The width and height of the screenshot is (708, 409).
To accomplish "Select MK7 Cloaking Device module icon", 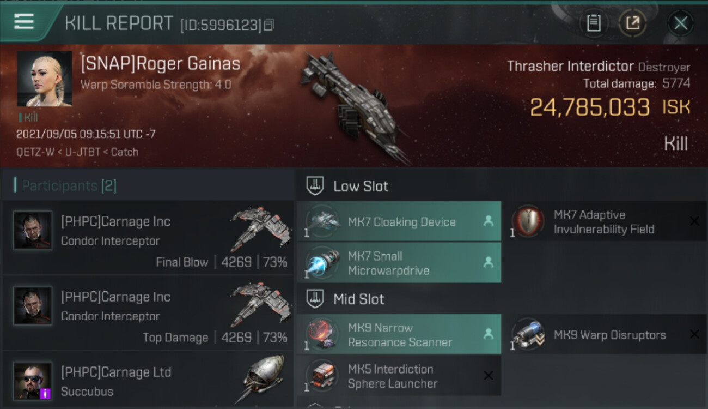I will click(x=323, y=221).
